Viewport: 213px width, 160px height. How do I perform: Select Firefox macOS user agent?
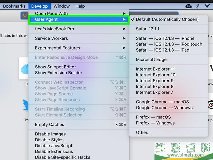169,117
